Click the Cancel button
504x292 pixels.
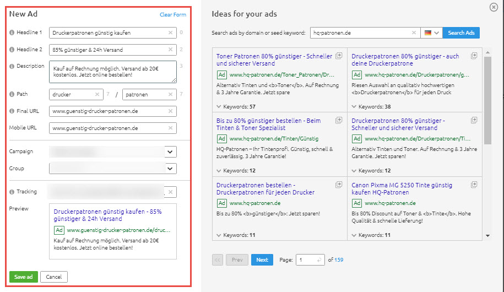click(53, 277)
